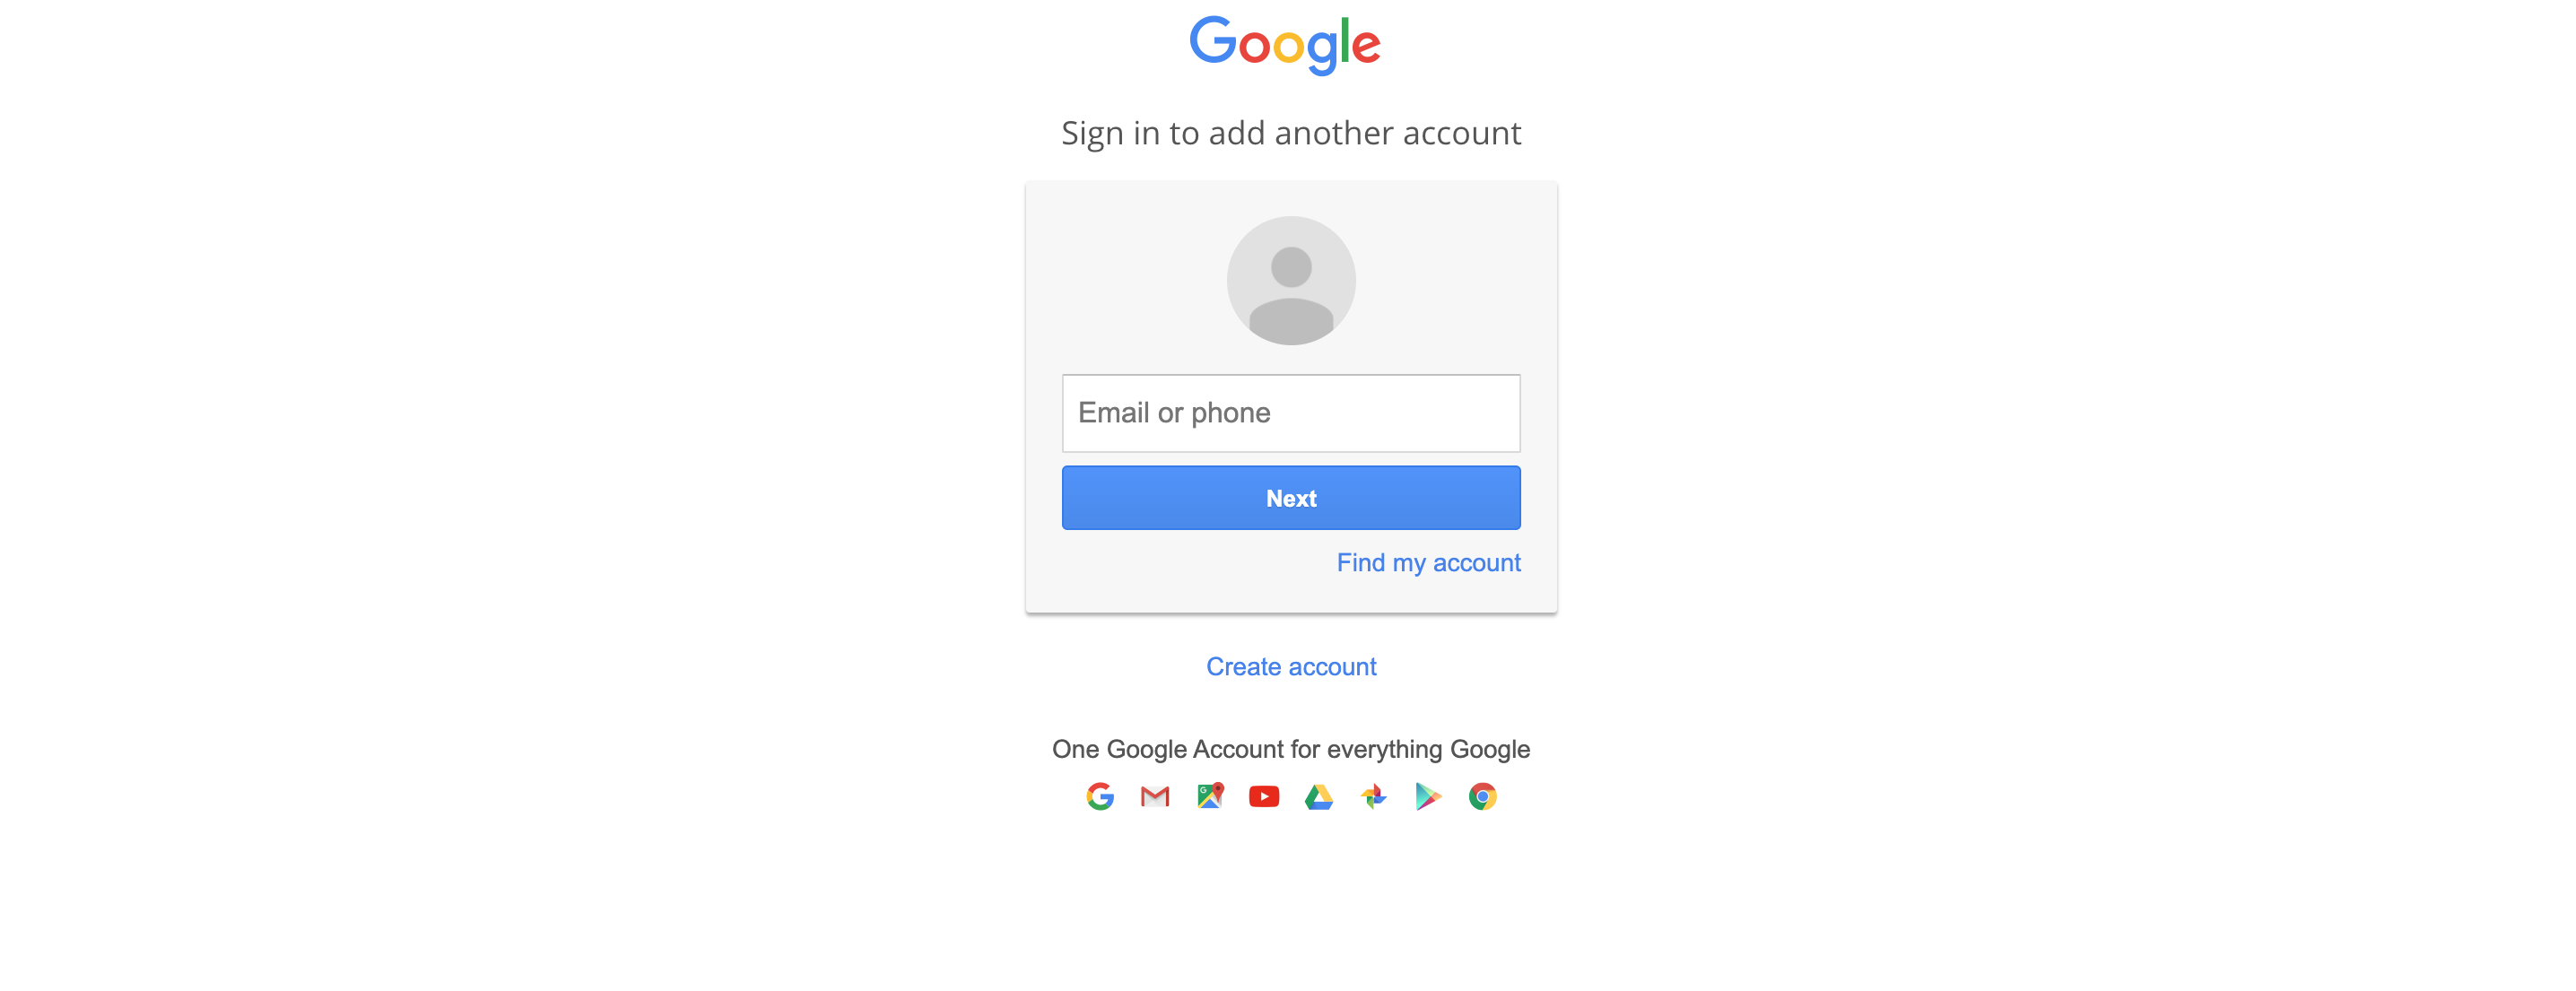
Task: Click the YouTube icon
Action: (x=1262, y=797)
